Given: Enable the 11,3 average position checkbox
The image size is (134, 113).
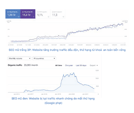Looking at the screenshot, I should pos(53,12).
